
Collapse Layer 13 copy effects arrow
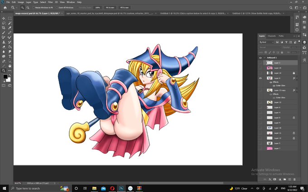click(297, 90)
